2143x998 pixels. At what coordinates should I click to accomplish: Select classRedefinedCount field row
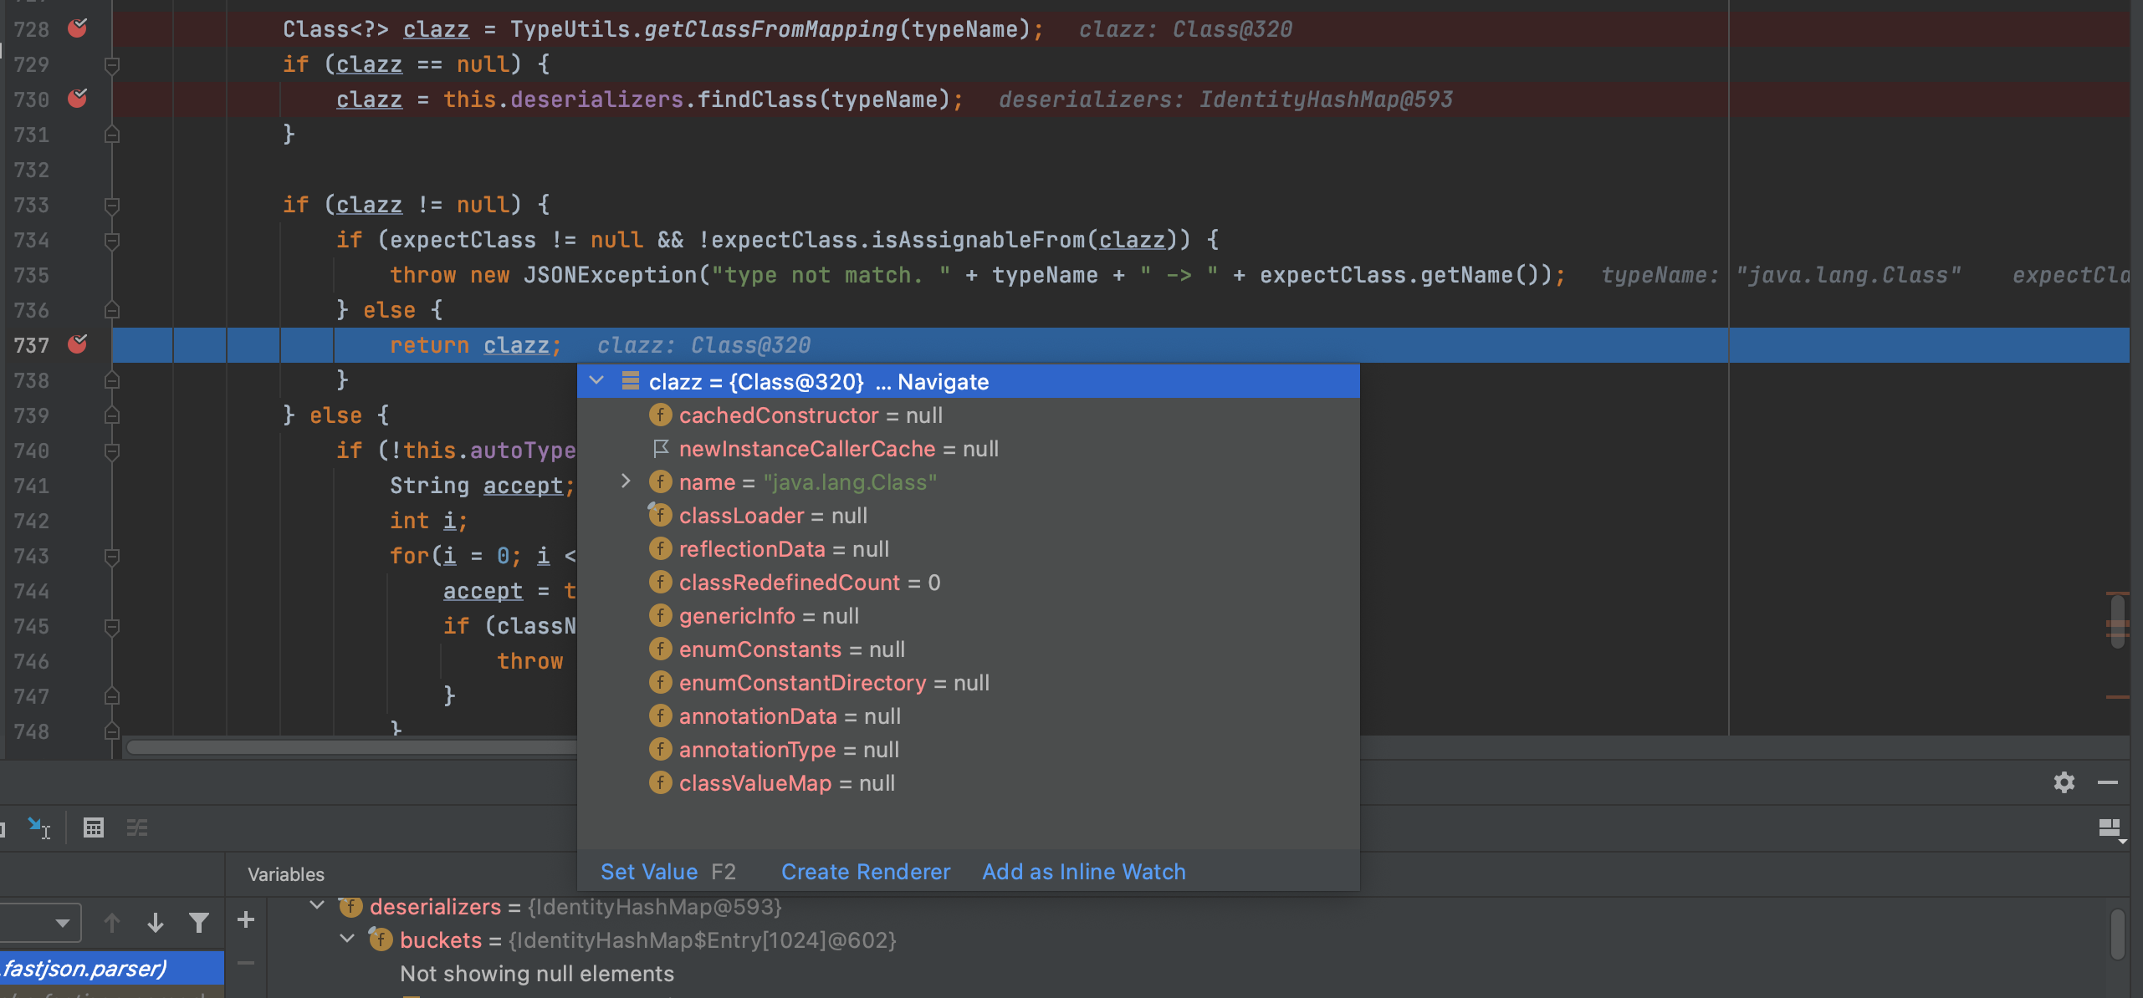tap(969, 583)
